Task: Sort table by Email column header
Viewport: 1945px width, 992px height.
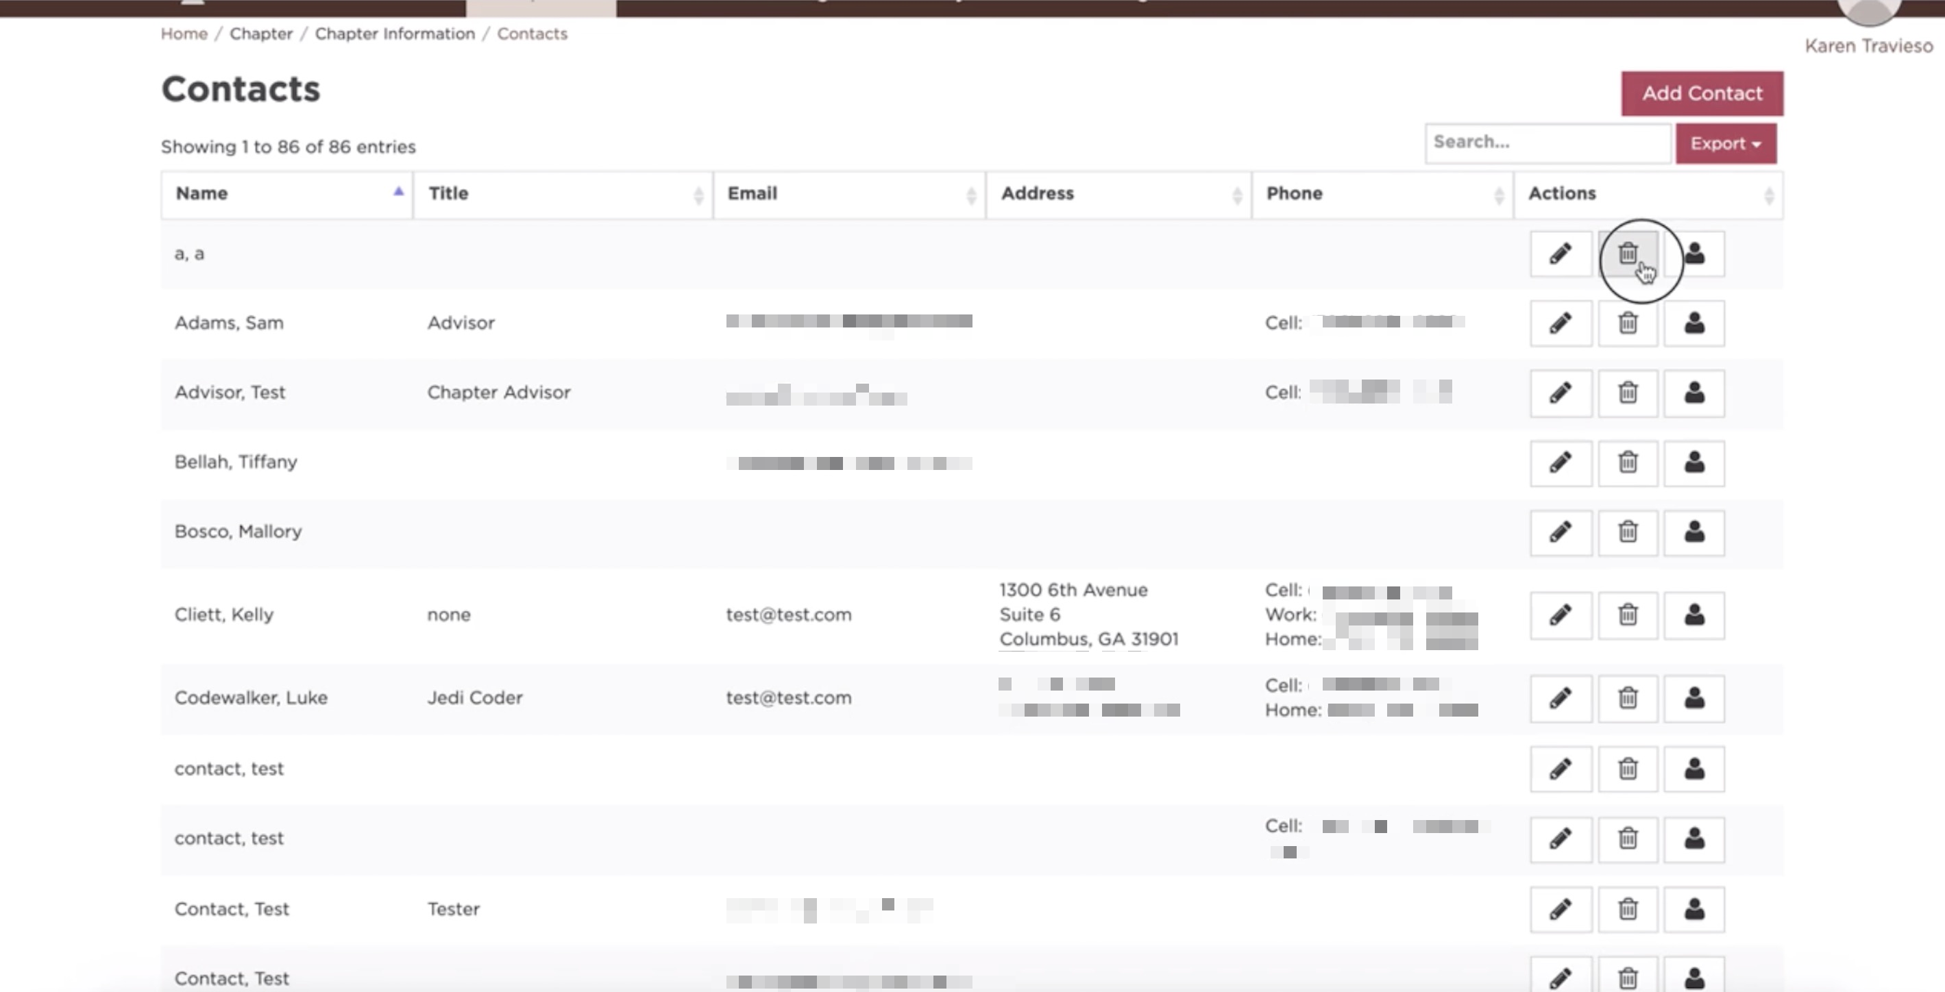Action: point(849,194)
